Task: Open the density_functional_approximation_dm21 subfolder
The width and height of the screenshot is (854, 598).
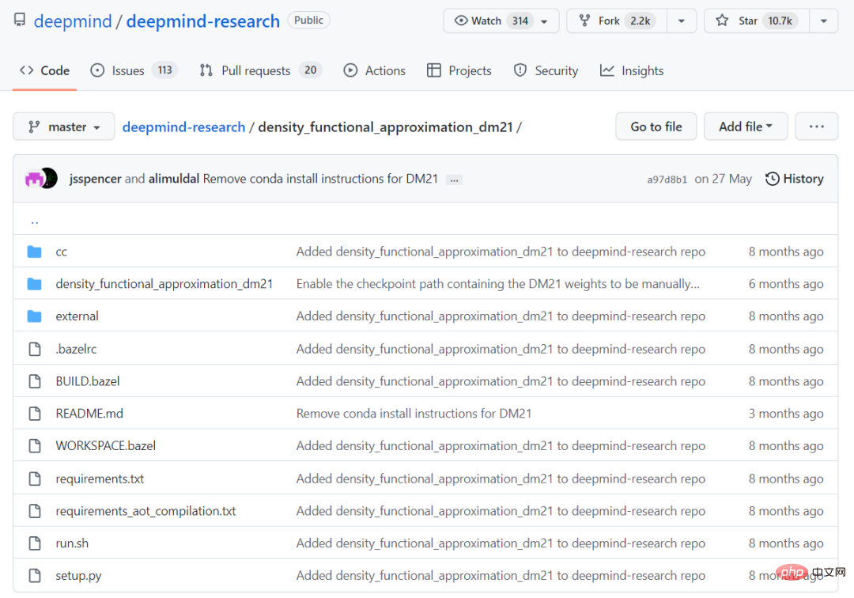Action: pyautogui.click(x=164, y=284)
